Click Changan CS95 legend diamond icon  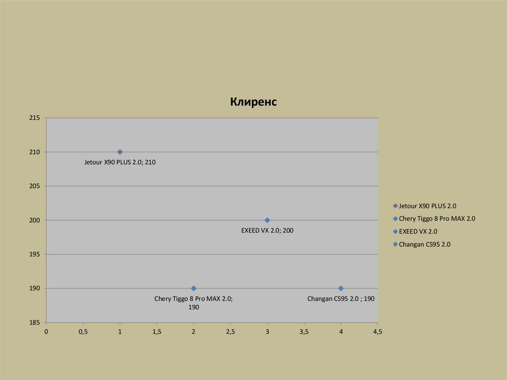[x=395, y=244]
